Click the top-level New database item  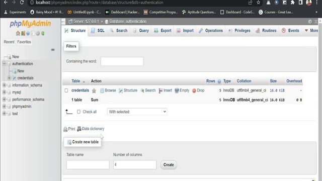pos(16,57)
